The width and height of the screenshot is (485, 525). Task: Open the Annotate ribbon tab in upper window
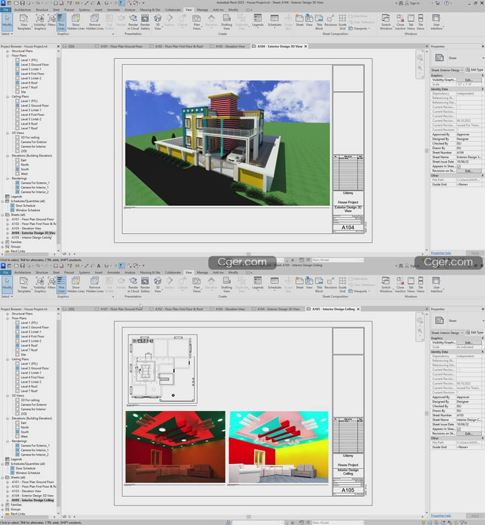click(x=114, y=10)
